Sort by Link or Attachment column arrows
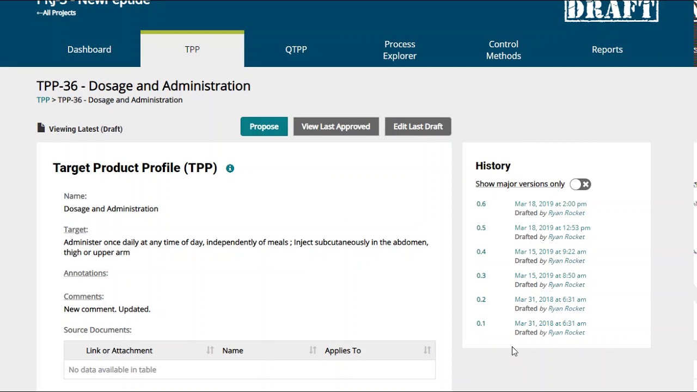 tap(210, 351)
